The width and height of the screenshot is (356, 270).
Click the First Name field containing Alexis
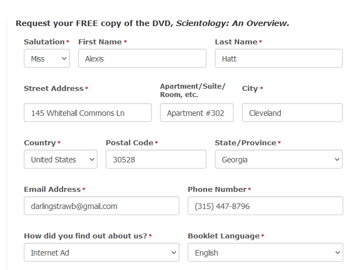pyautogui.click(x=142, y=58)
